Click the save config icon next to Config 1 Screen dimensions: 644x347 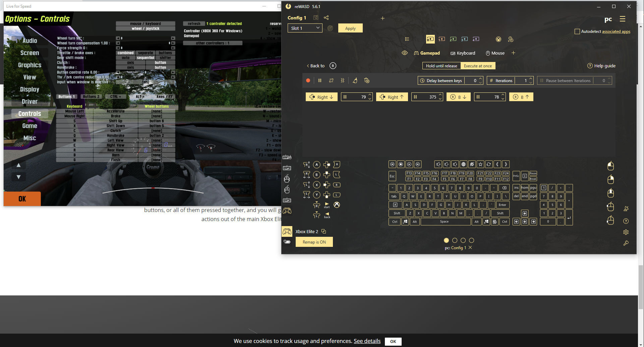pyautogui.click(x=315, y=18)
